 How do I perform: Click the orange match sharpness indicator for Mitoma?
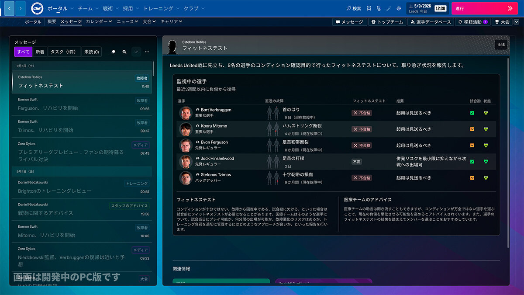[472, 129]
